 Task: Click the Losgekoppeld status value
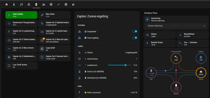coord(131,53)
